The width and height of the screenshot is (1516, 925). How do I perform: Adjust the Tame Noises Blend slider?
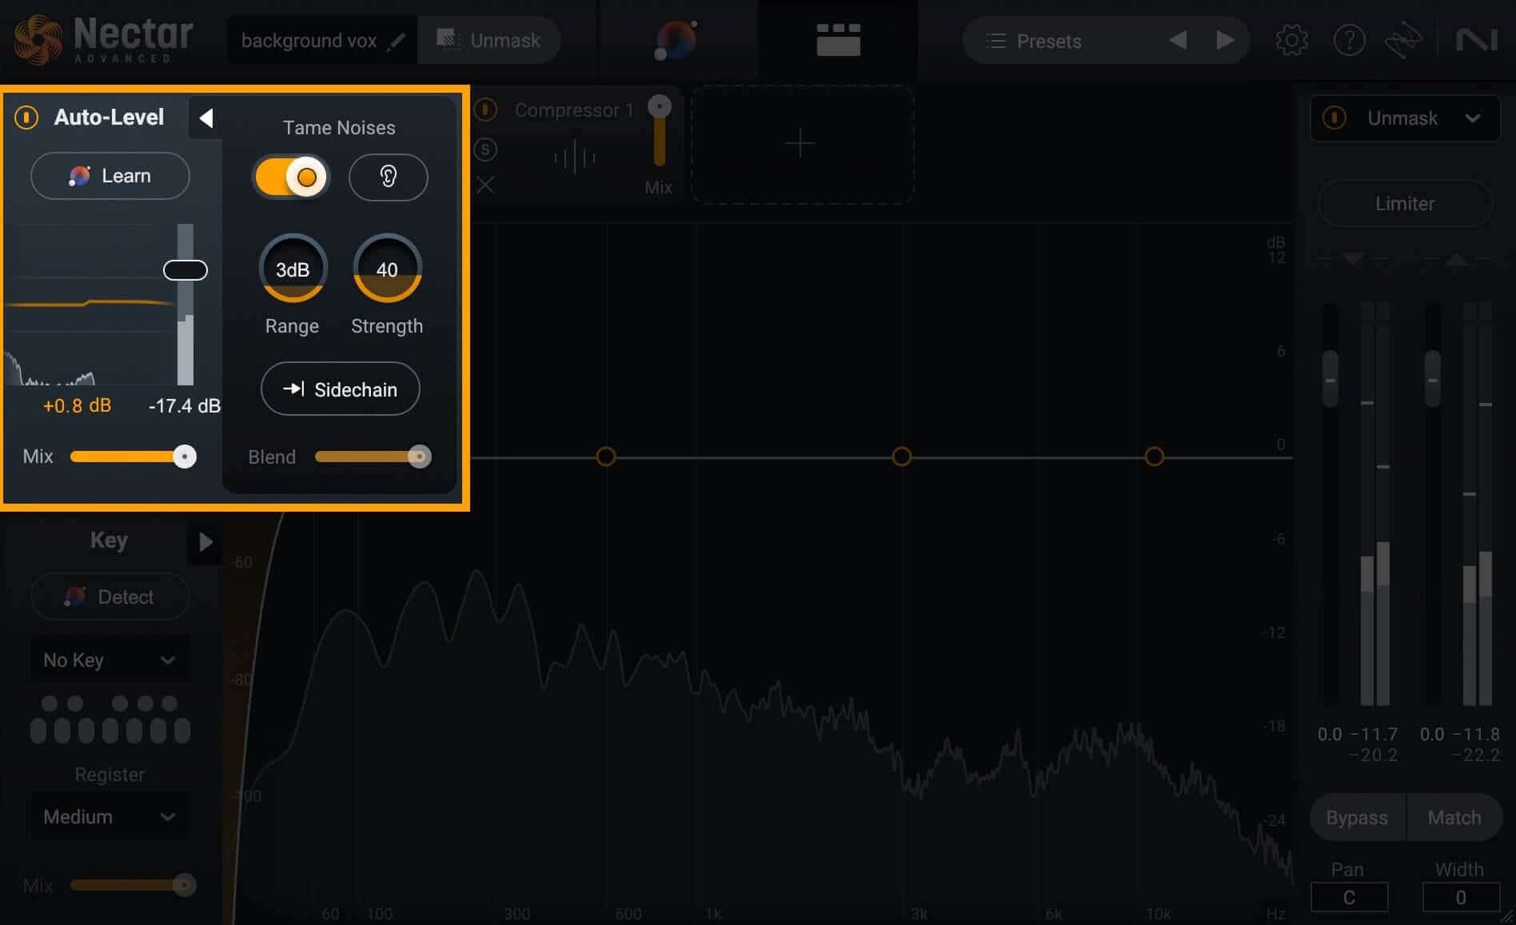[373, 457]
